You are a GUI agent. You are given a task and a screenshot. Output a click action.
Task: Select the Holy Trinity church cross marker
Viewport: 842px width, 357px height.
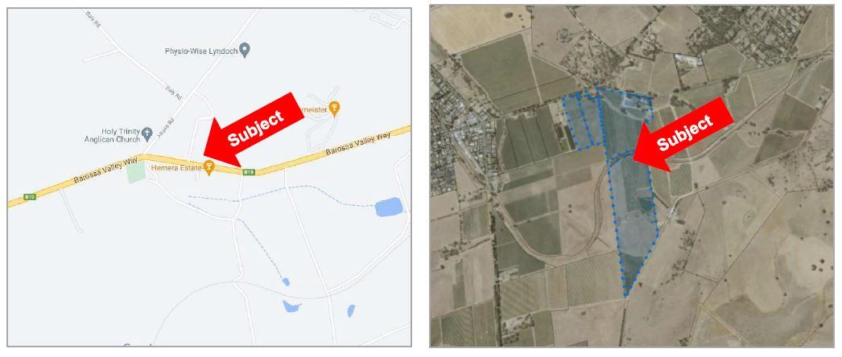tap(147, 132)
